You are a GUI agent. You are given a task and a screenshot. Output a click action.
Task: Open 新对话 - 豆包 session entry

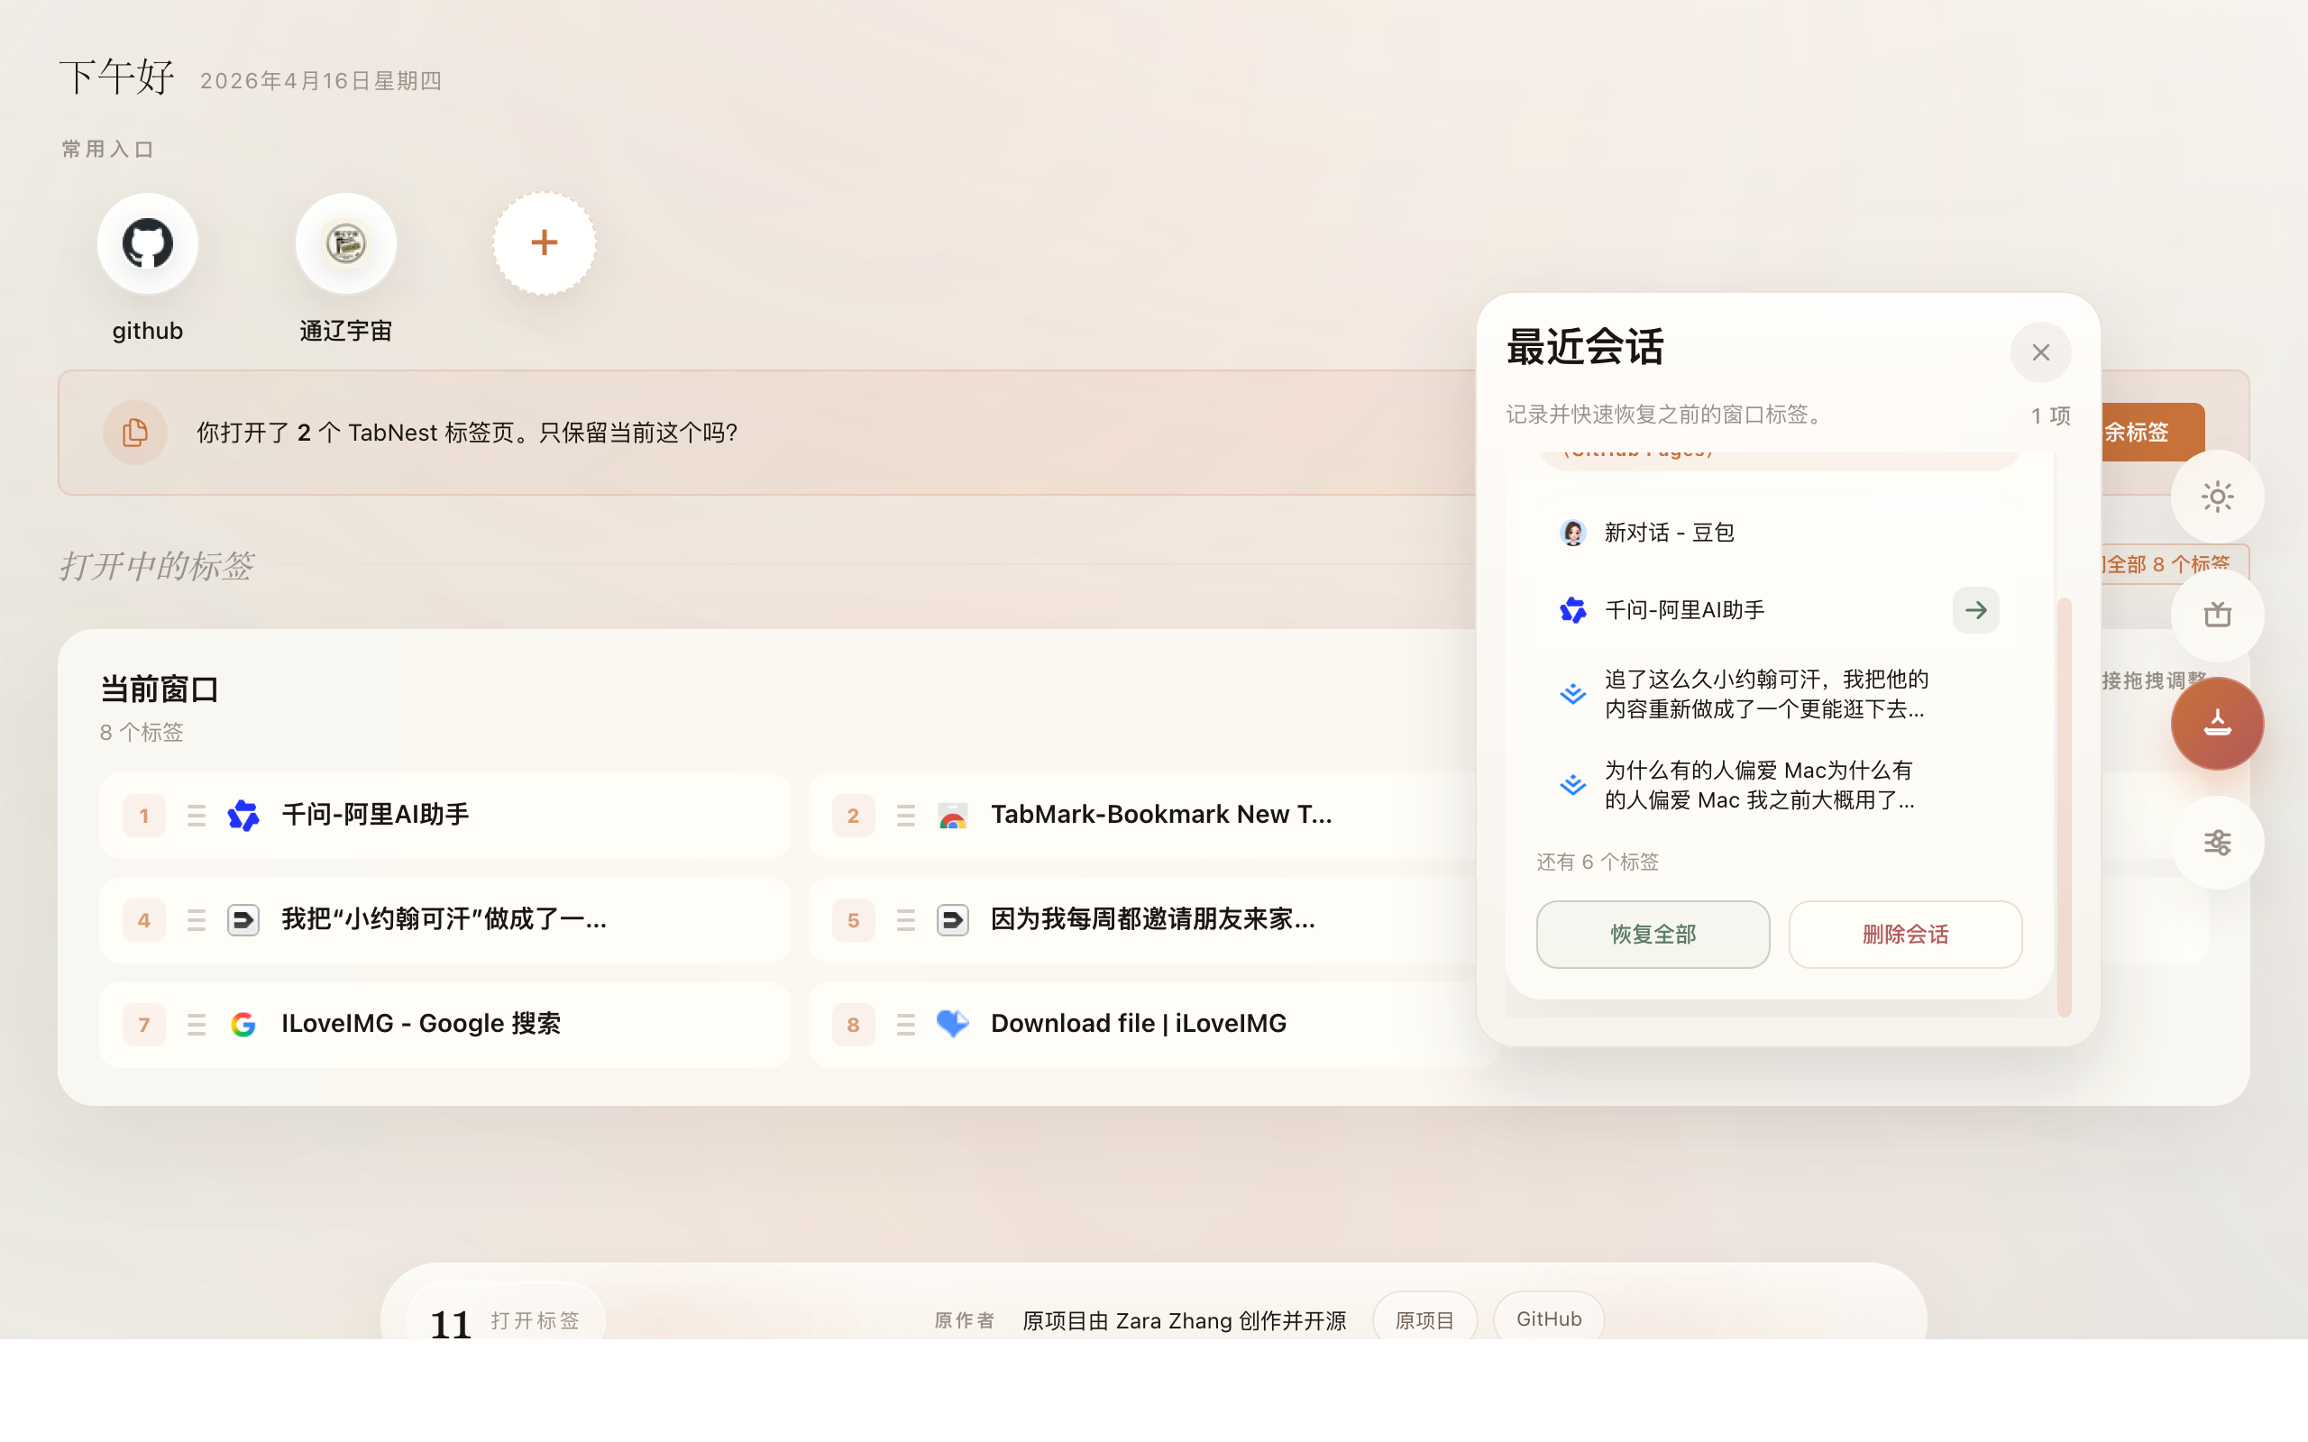(x=1669, y=532)
